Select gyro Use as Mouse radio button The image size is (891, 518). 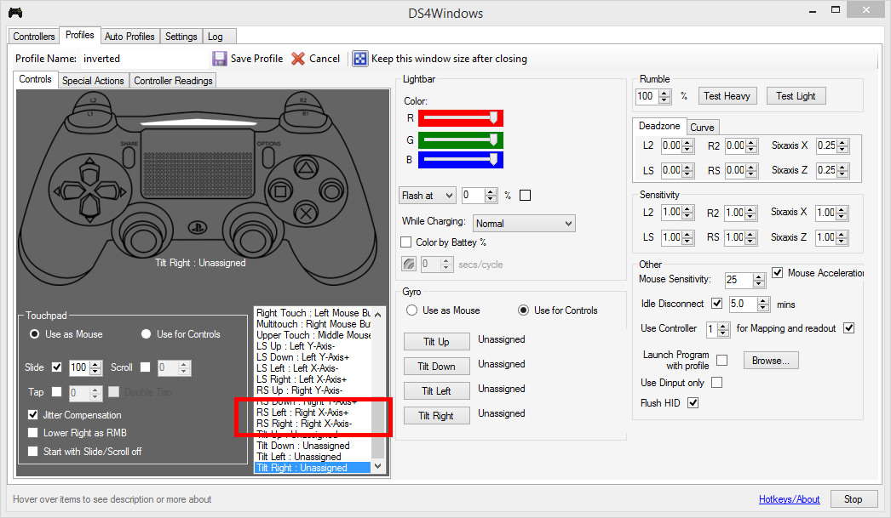pyautogui.click(x=412, y=310)
